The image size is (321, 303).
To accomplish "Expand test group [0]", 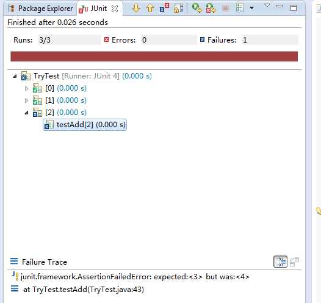I will (26, 88).
